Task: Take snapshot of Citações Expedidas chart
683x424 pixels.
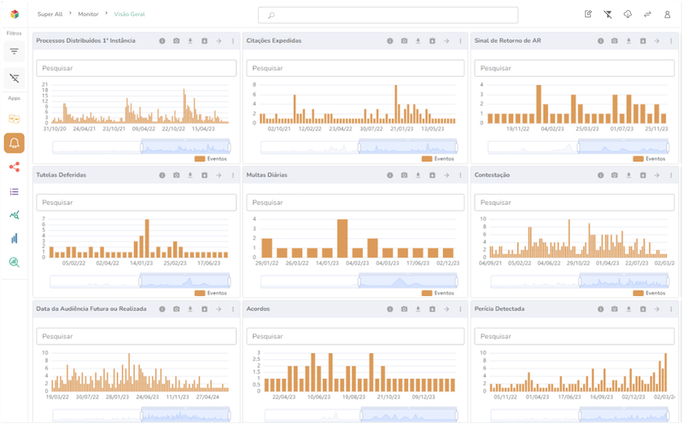Action: point(403,41)
